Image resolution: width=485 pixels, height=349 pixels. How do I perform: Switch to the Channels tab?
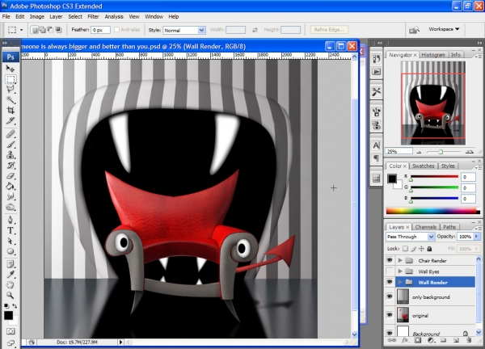[426, 227]
